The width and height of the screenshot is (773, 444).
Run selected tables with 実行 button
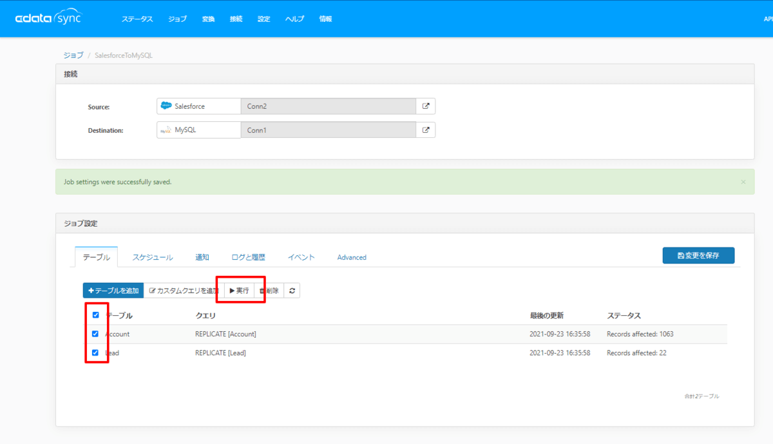point(239,291)
